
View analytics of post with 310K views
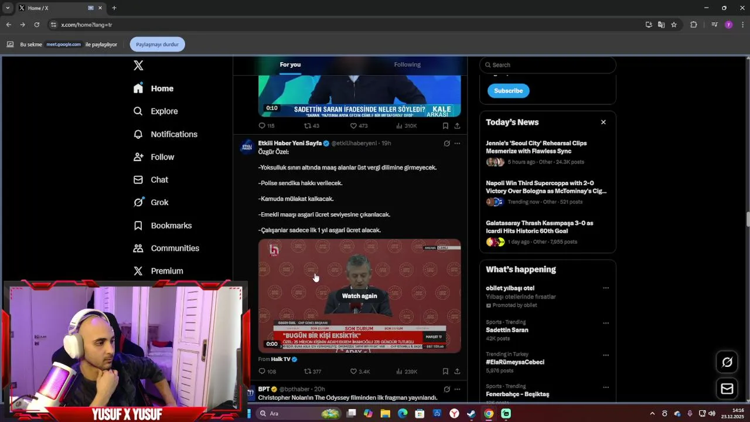click(x=407, y=126)
